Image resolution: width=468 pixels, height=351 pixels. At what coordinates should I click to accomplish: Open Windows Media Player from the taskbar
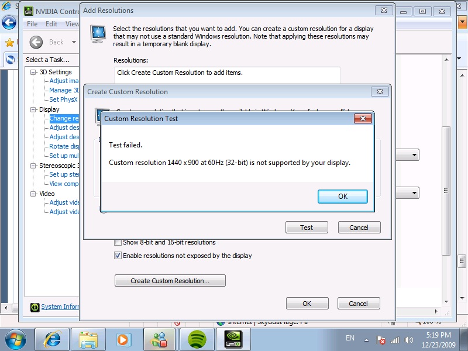pos(125,338)
